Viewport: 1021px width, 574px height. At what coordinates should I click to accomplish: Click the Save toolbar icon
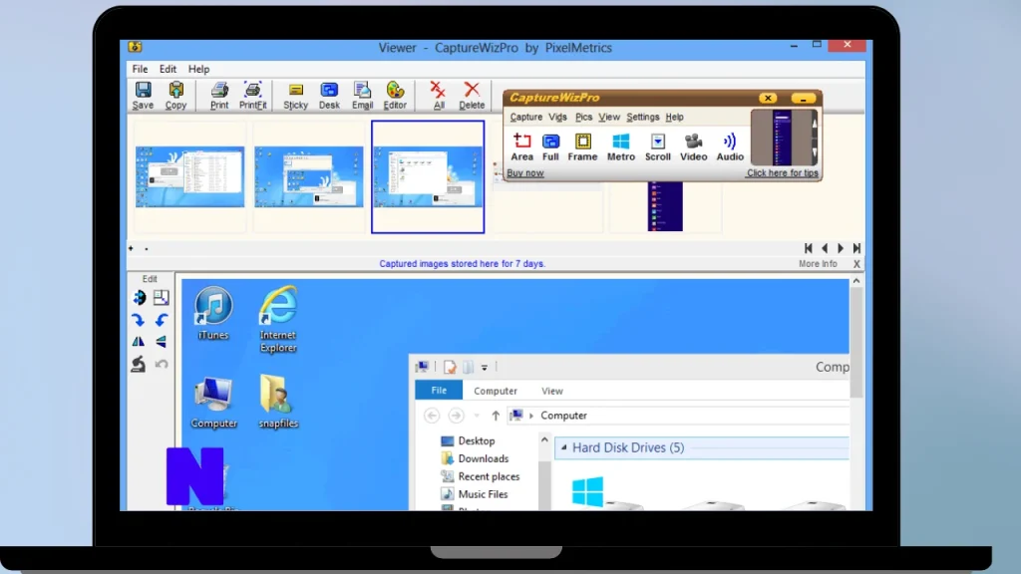143,95
